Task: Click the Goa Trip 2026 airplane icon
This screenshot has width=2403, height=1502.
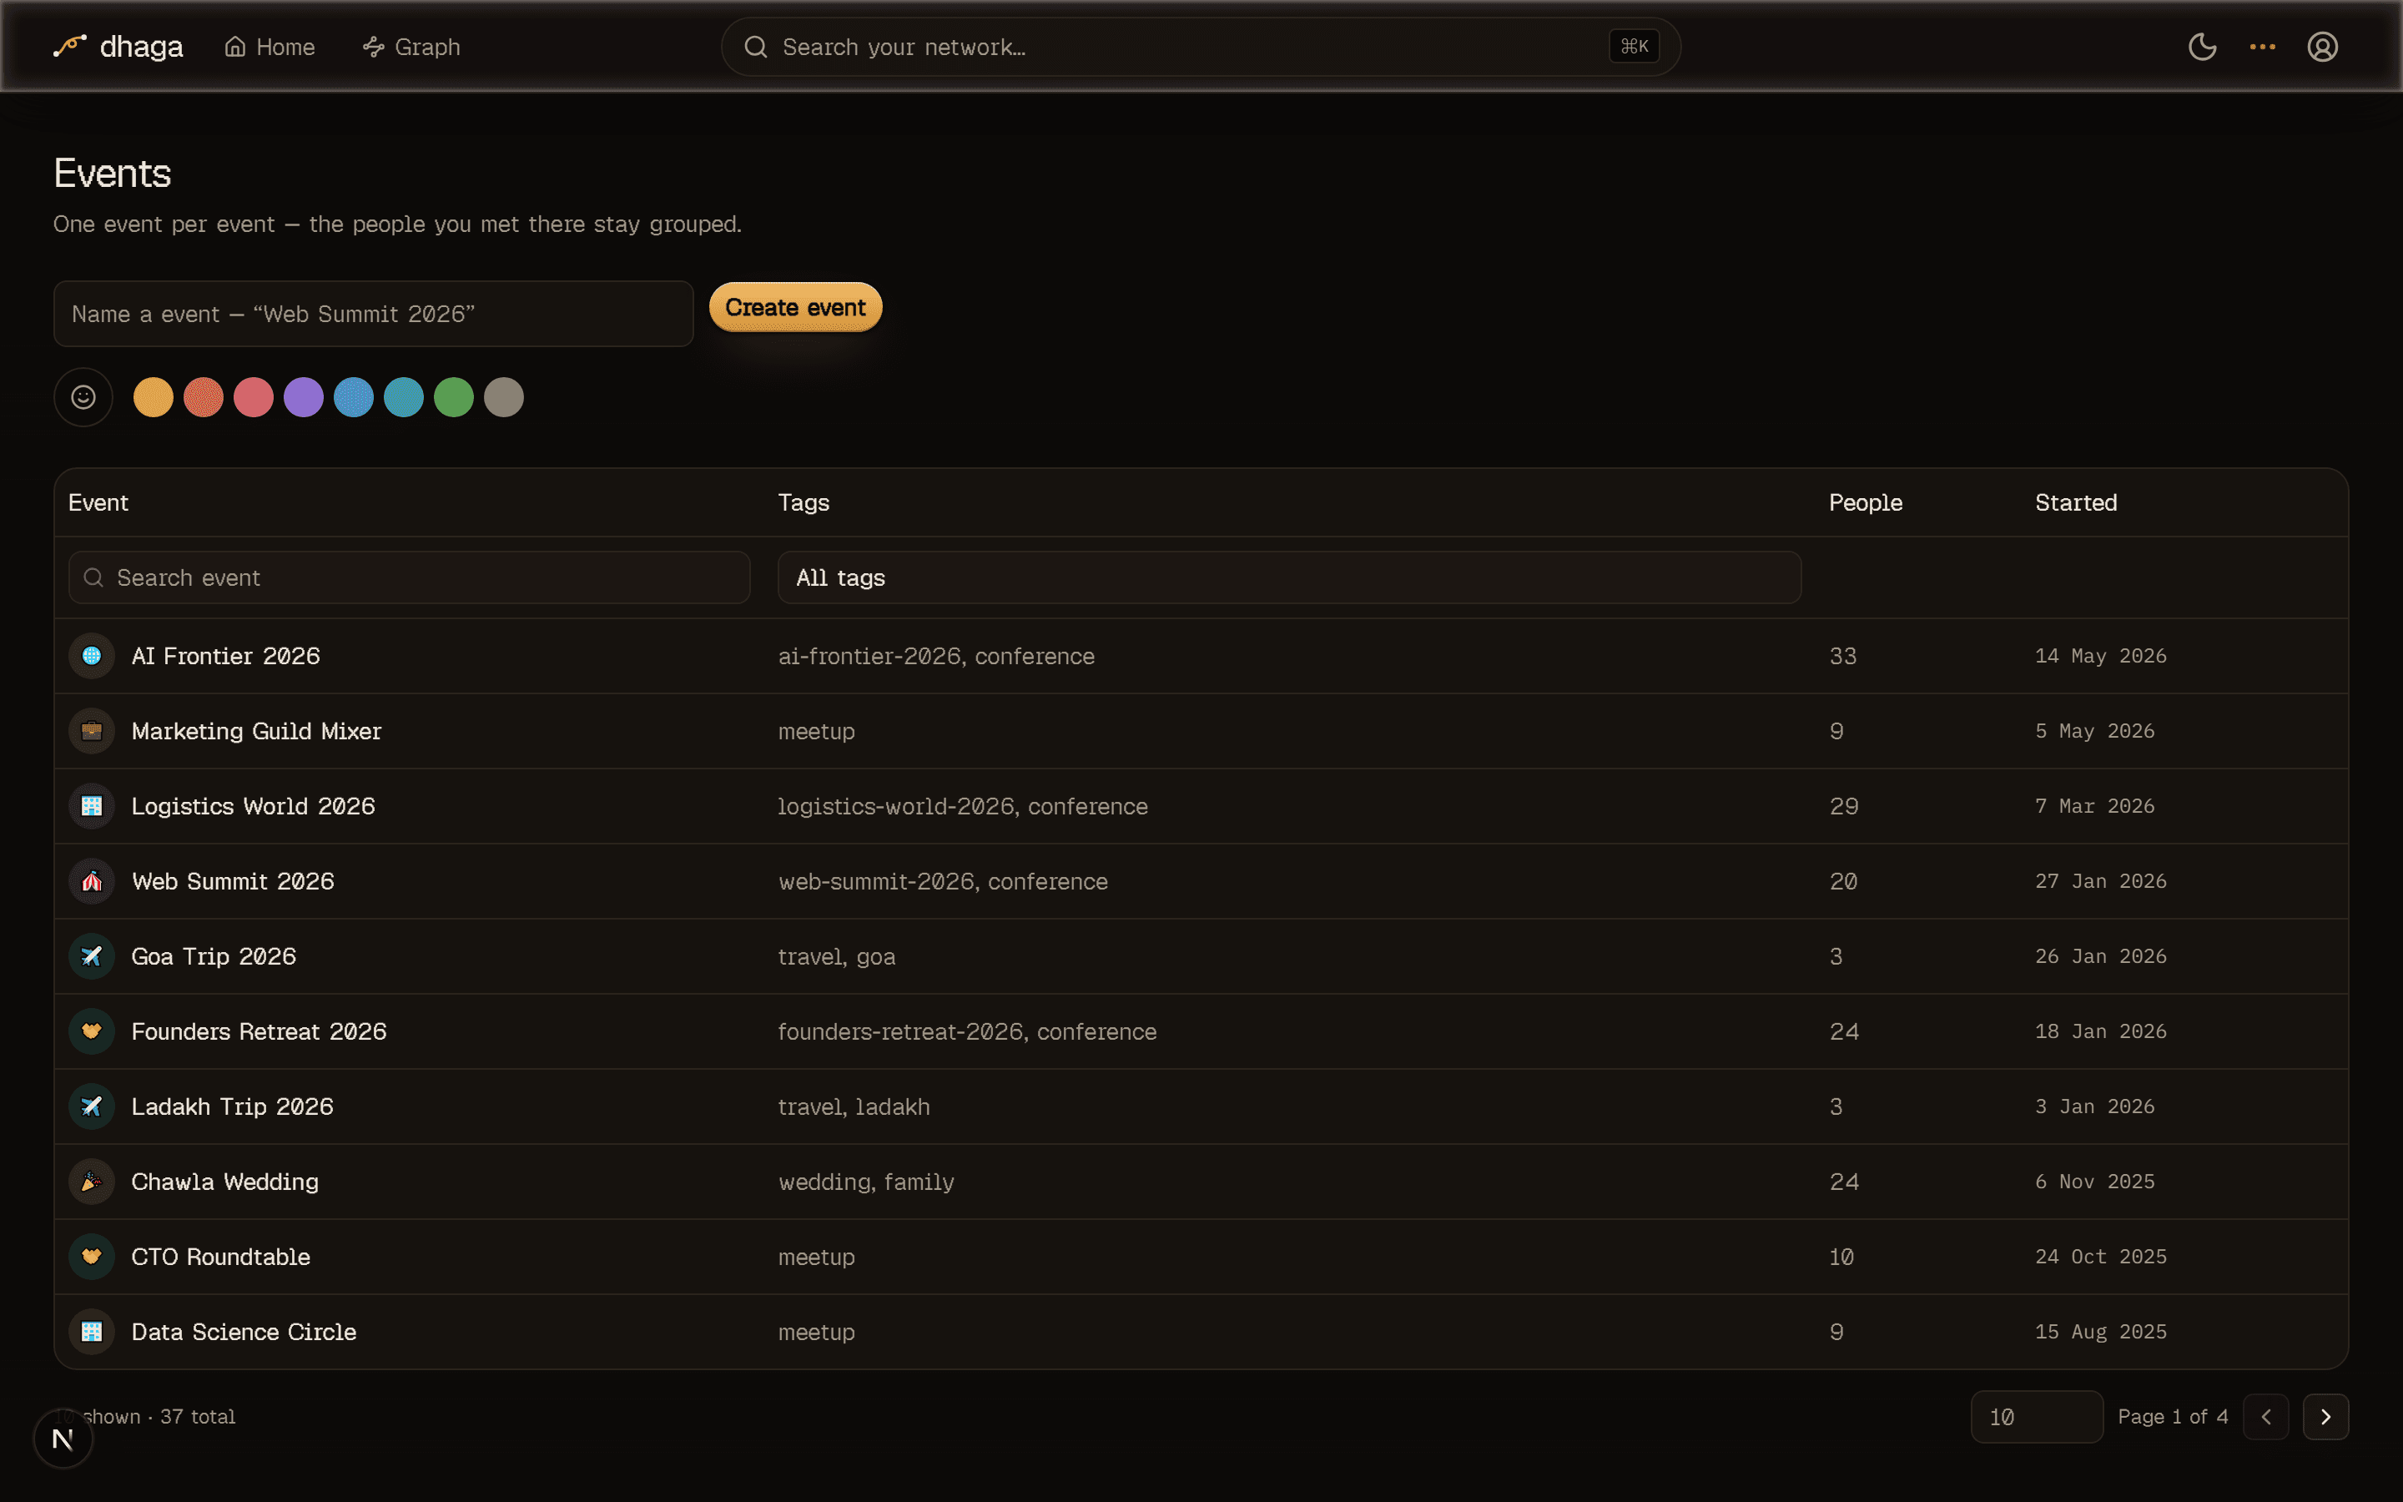Action: 91,956
